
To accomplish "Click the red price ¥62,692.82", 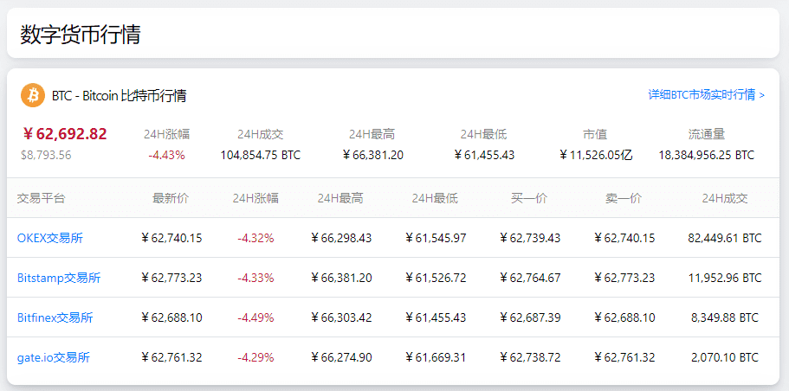I will coord(64,134).
